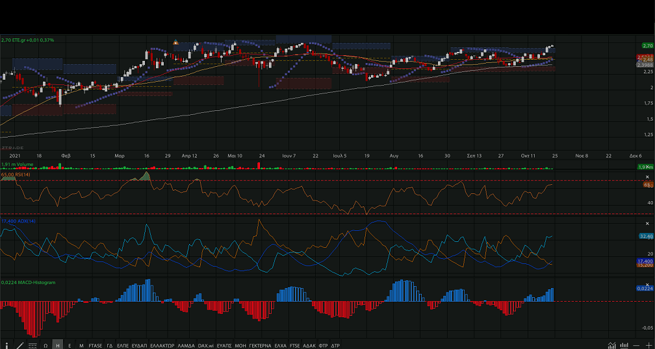The width and height of the screenshot is (655, 349).
Task: Select the Ω hourly timeframe
Action: (x=45, y=346)
